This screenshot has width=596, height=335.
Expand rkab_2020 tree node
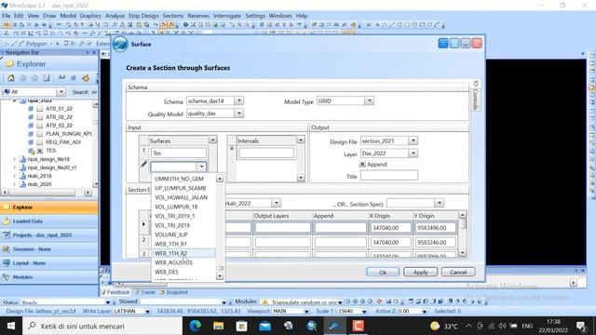pos(15,184)
